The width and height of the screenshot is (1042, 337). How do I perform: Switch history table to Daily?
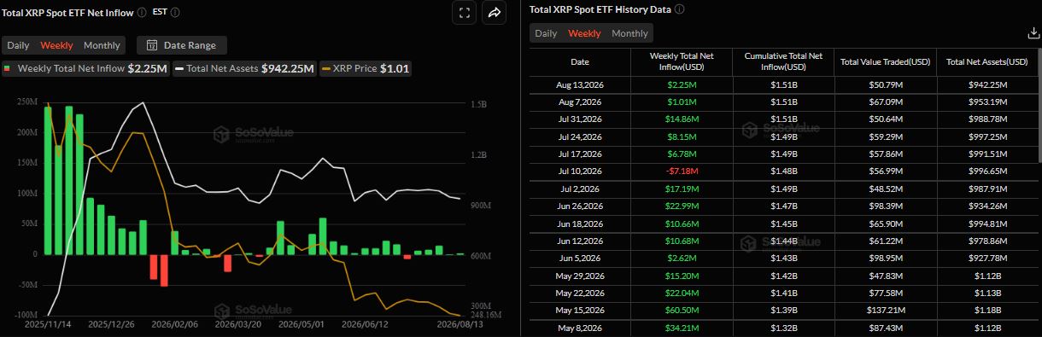coord(546,33)
